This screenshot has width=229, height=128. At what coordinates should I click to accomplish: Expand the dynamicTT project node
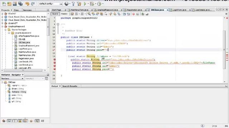[x=2, y=23]
